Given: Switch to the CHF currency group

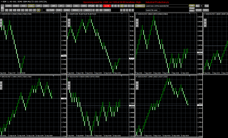Looking at the screenshot, I should tap(39, 6).
